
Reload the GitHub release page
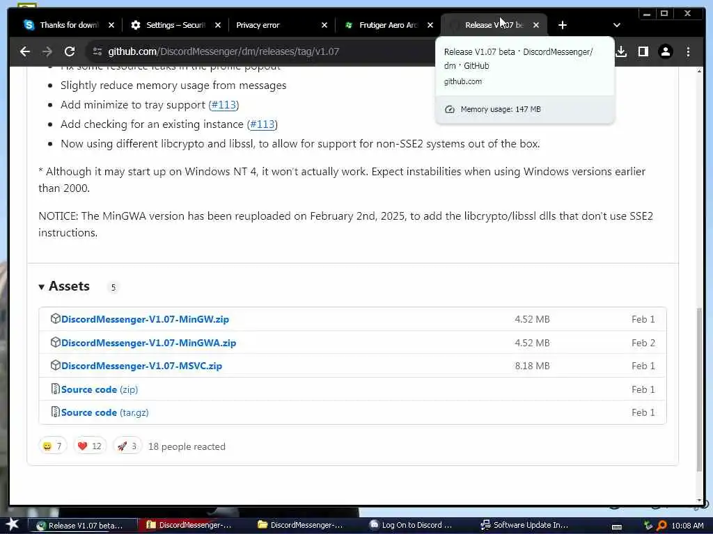tap(70, 51)
